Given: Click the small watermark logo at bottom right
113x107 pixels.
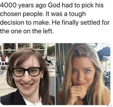Looking at the screenshot, I should click(108, 105).
